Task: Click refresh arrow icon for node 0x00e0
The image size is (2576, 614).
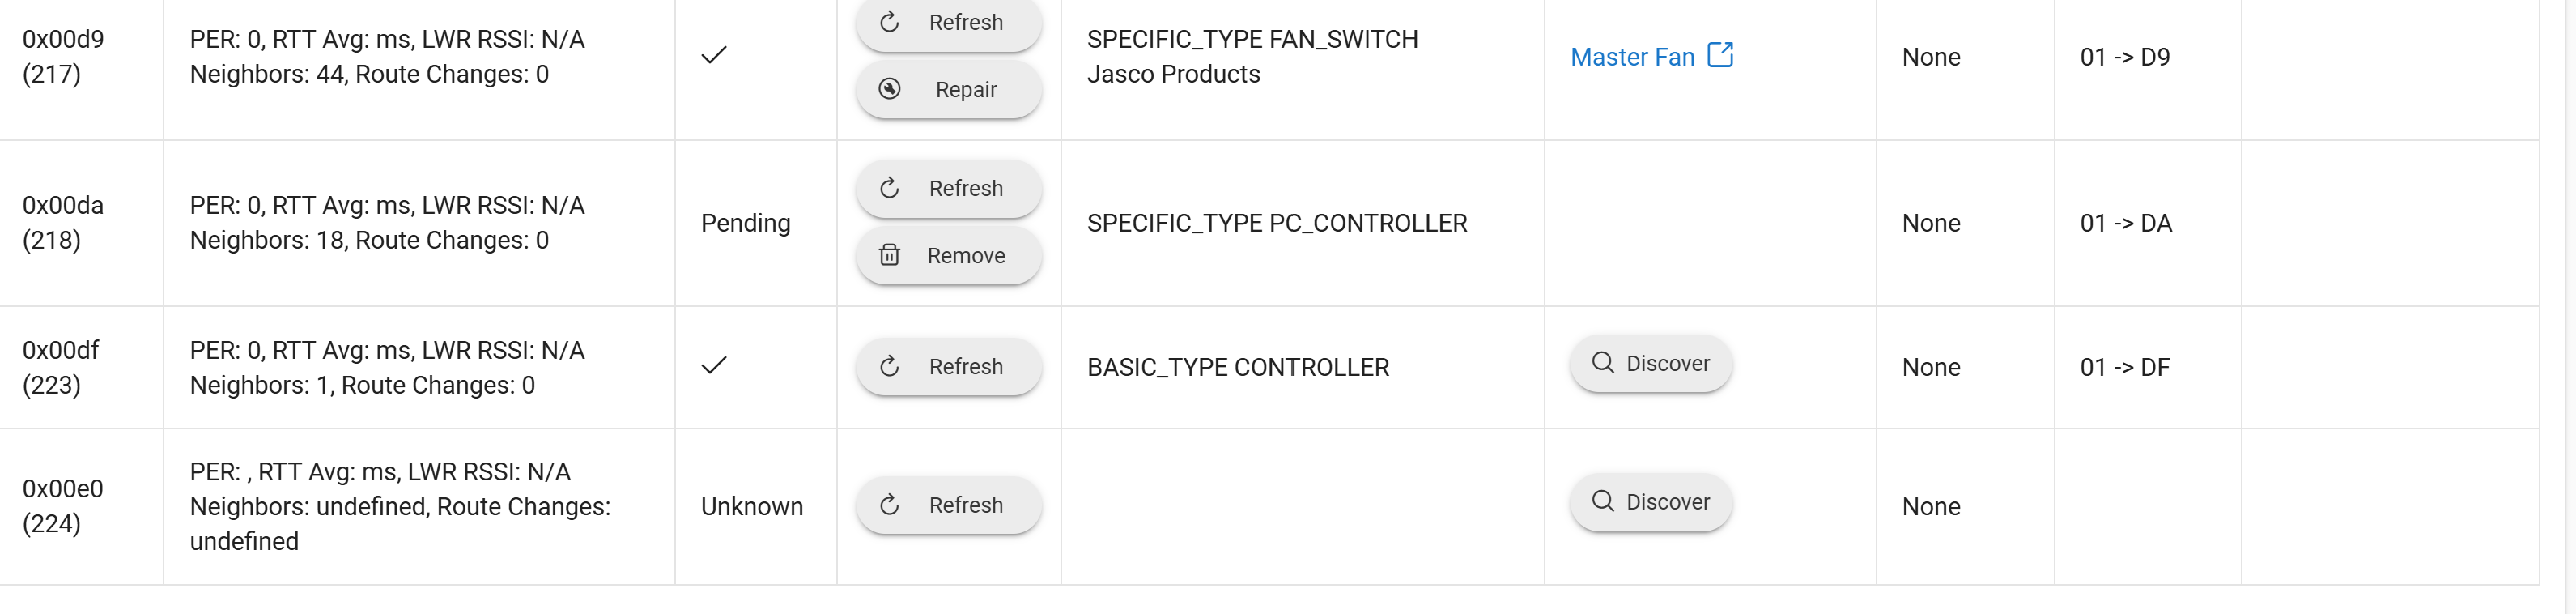Action: tap(889, 505)
